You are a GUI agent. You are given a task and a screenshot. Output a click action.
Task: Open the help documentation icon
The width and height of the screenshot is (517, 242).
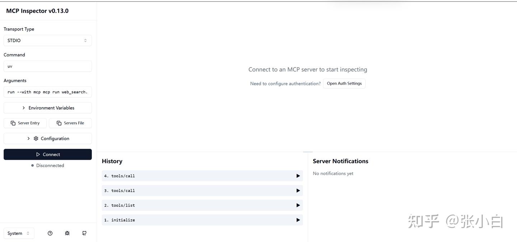pyautogui.click(x=50, y=233)
